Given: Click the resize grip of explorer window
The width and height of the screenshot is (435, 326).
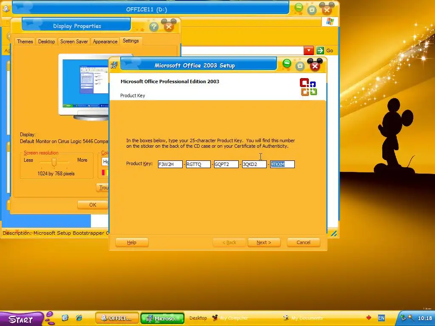Looking at the screenshot, I should pos(334,234).
